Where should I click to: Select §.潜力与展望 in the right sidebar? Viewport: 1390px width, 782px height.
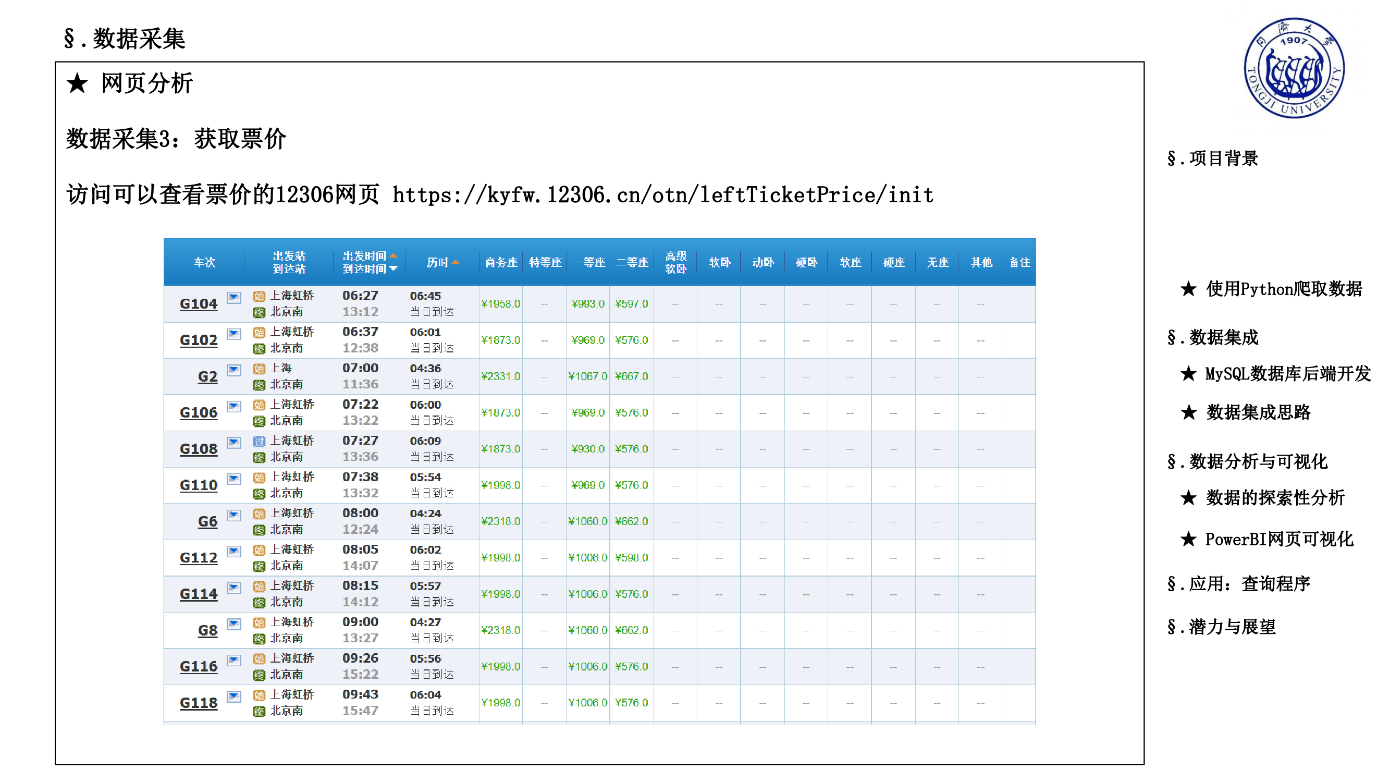[x=1222, y=627]
